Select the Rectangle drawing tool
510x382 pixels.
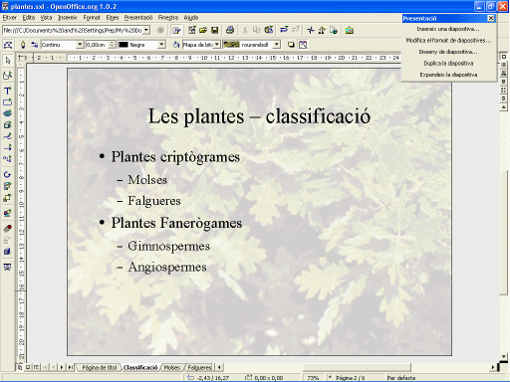(x=8, y=101)
